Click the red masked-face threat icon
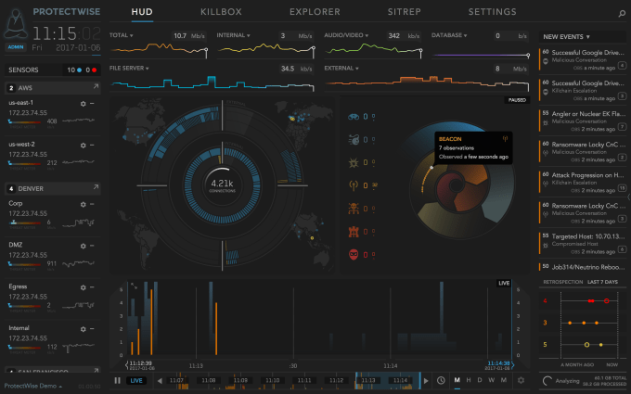The height and width of the screenshot is (394, 631). 354,255
